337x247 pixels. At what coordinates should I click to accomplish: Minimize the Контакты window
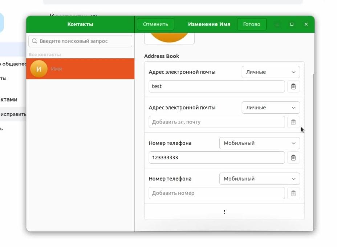pyautogui.click(x=277, y=24)
